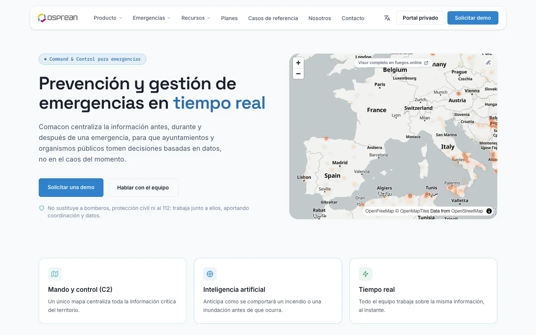
Task: Go to Casos de referencia
Action: pyautogui.click(x=273, y=18)
